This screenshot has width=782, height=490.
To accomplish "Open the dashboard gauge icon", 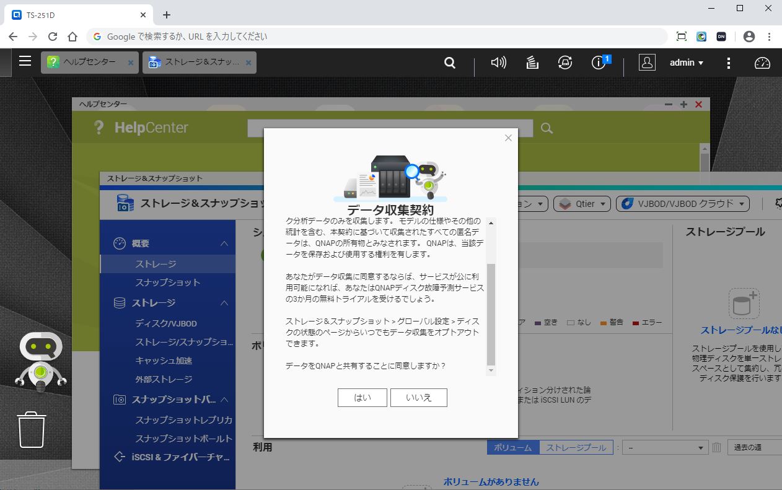I will click(762, 63).
